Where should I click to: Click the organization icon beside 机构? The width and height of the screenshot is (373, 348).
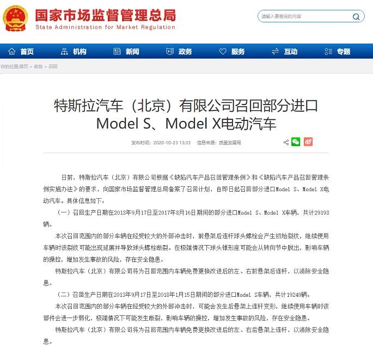(64, 51)
